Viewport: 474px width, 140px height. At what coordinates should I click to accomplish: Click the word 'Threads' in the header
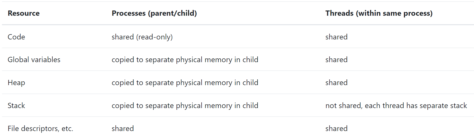click(x=340, y=13)
